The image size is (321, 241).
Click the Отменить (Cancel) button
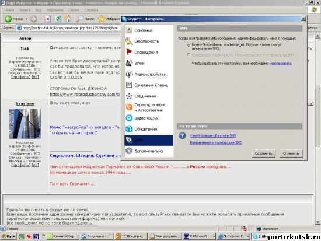[x=291, y=153]
